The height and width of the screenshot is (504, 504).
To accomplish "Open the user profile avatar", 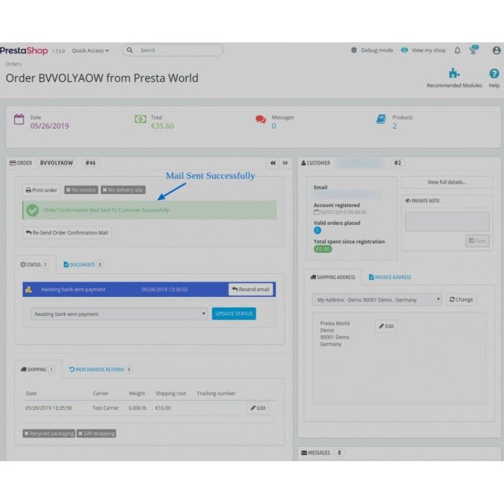I will point(496,50).
